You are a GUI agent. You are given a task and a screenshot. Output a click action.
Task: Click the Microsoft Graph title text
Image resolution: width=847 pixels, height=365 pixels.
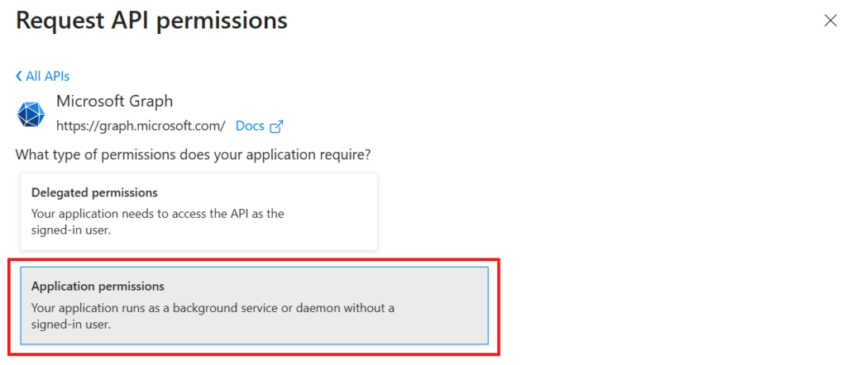click(x=115, y=102)
